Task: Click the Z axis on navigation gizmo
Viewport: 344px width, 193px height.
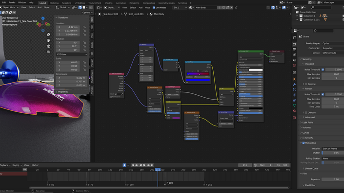Action: (43, 18)
